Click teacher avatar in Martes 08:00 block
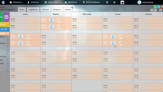The height and width of the screenshot is (92, 163). click(x=51, y=20)
